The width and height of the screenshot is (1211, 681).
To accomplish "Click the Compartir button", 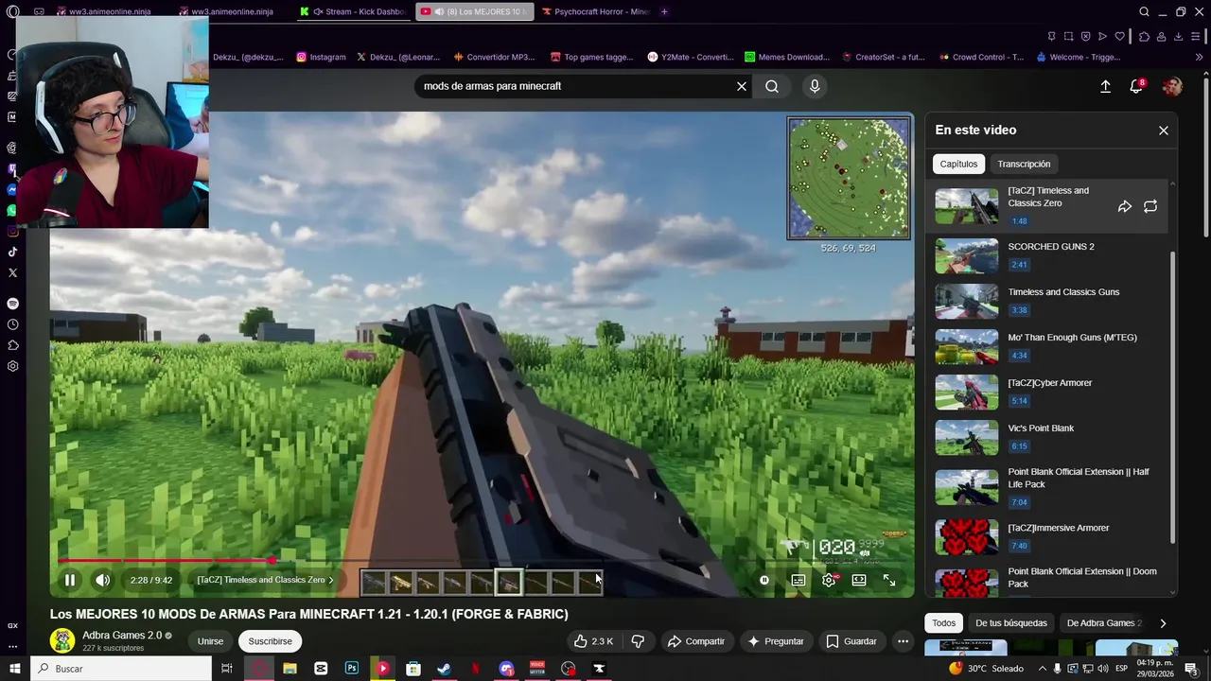I will click(696, 641).
